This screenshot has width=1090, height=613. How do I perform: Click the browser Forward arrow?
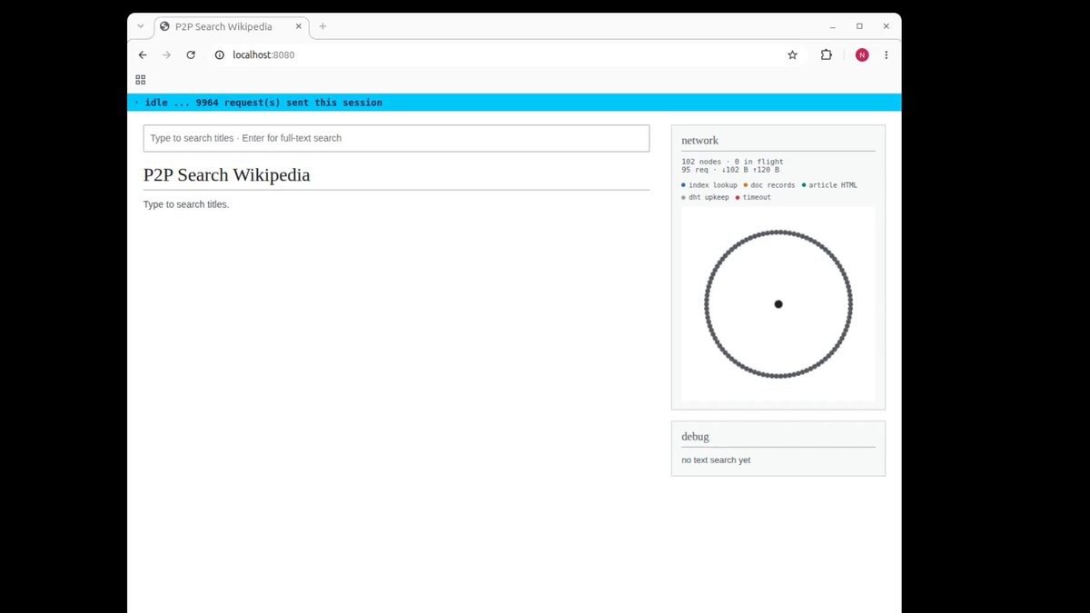pyautogui.click(x=166, y=54)
